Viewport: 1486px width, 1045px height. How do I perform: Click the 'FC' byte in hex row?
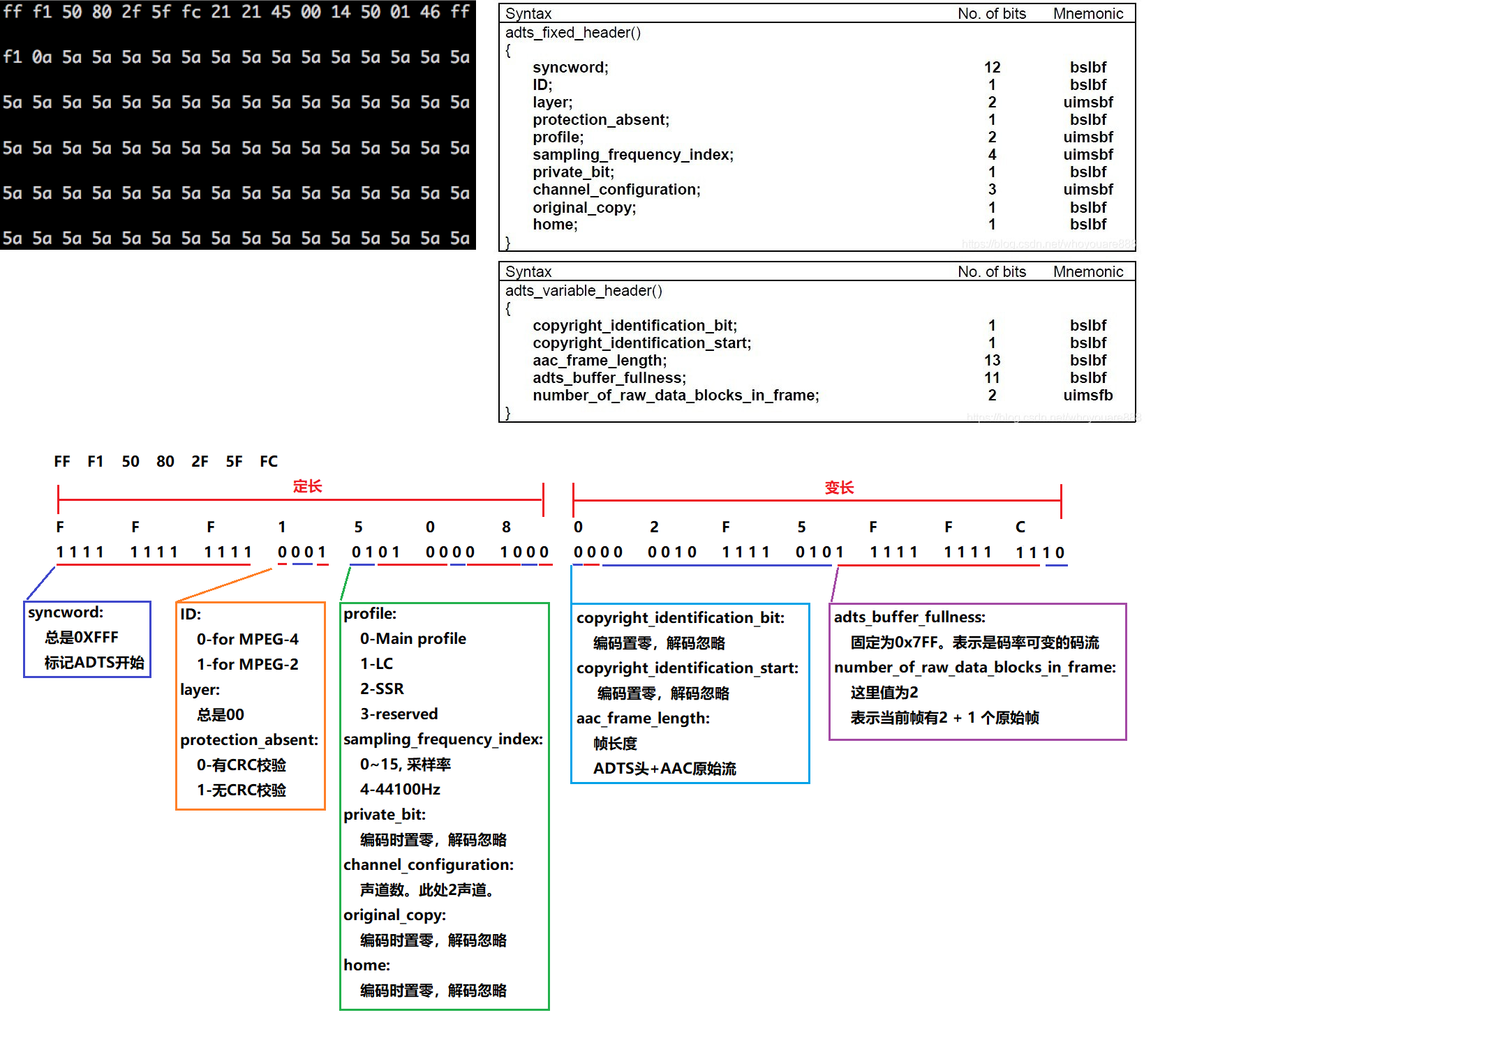tap(268, 461)
